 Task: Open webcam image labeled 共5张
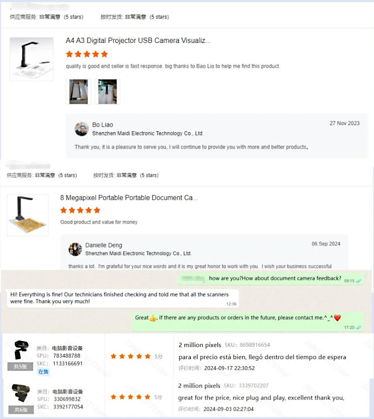20,355
